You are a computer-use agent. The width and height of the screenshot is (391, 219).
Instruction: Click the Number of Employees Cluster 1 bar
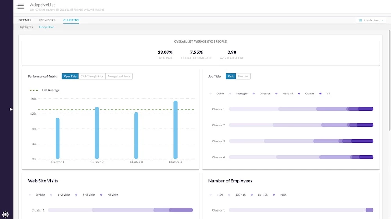point(301,210)
